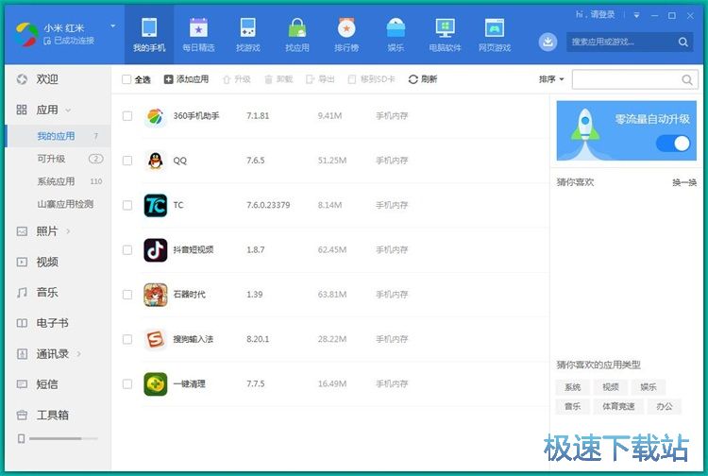Toggle 零流量自动升级 switch
The width and height of the screenshot is (708, 476).
coord(673,144)
